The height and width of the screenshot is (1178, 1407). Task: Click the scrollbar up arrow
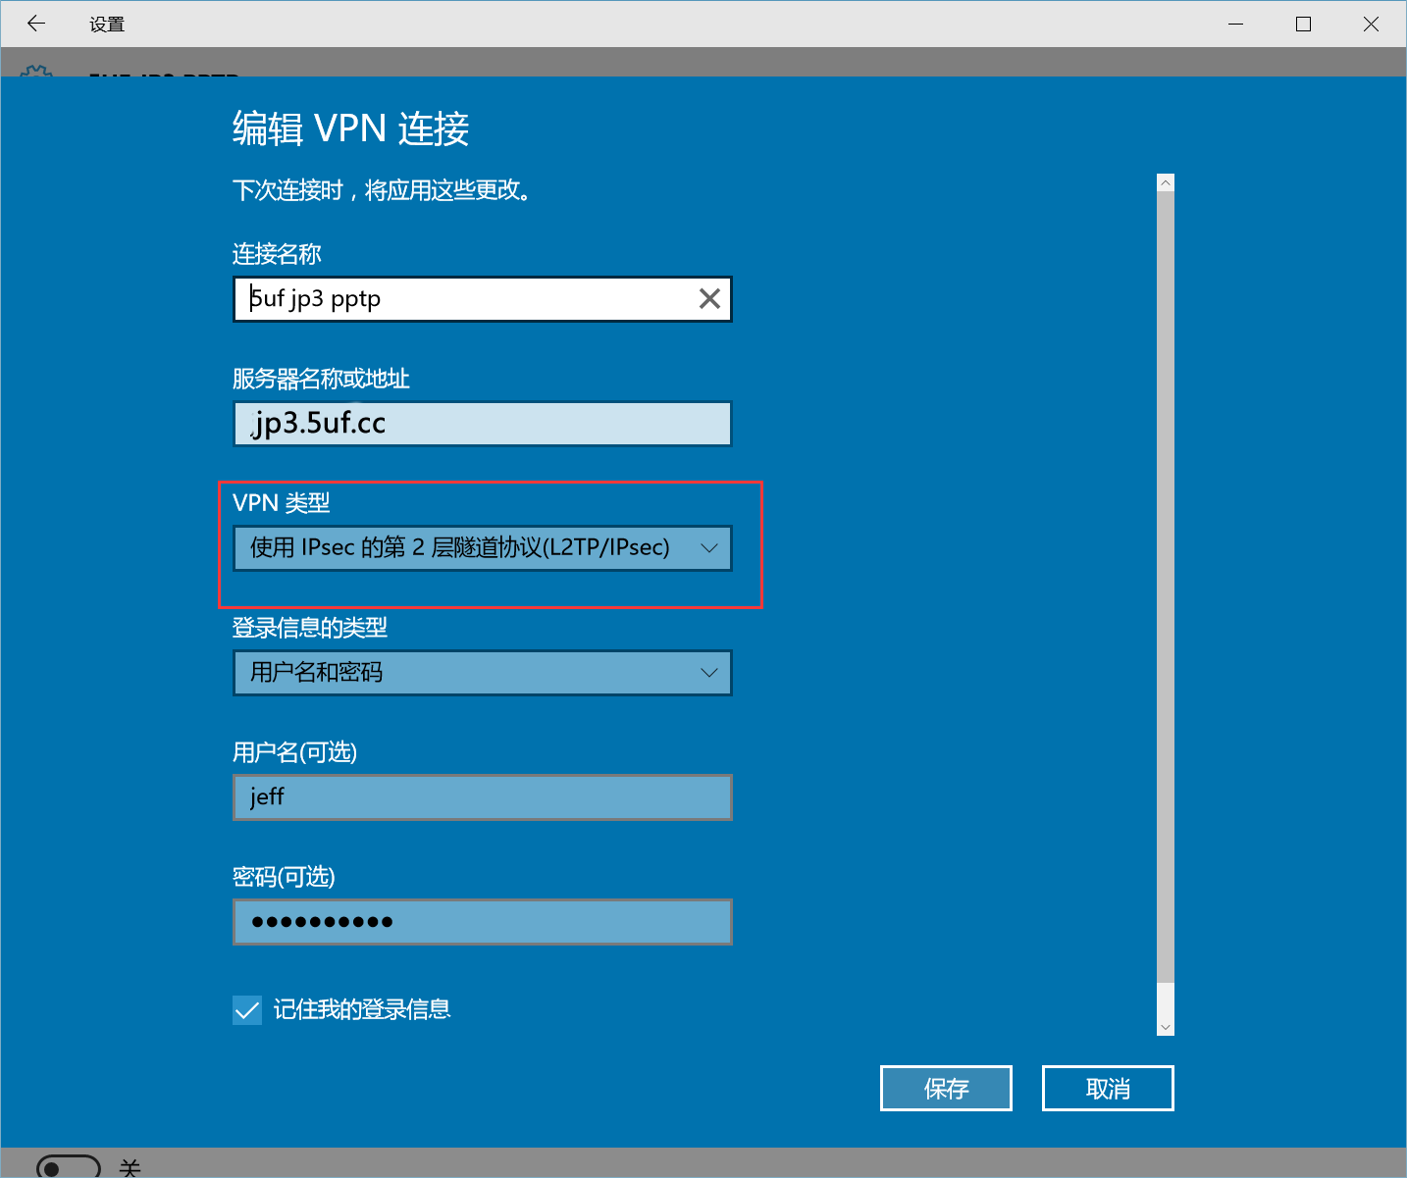tap(1165, 182)
